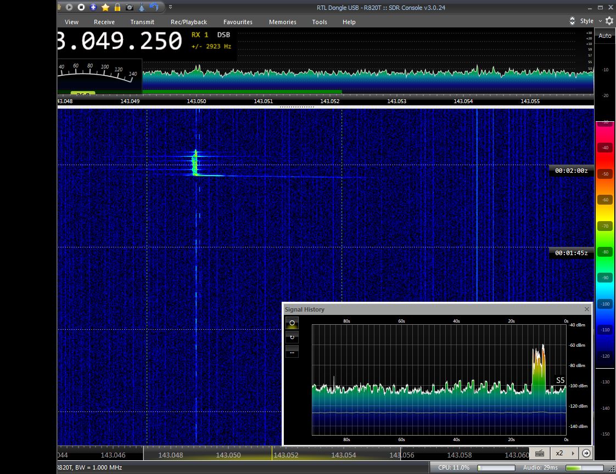Image resolution: width=616 pixels, height=474 pixels.
Task: Click the 00:01:45z waterfall timestamp
Action: click(571, 253)
